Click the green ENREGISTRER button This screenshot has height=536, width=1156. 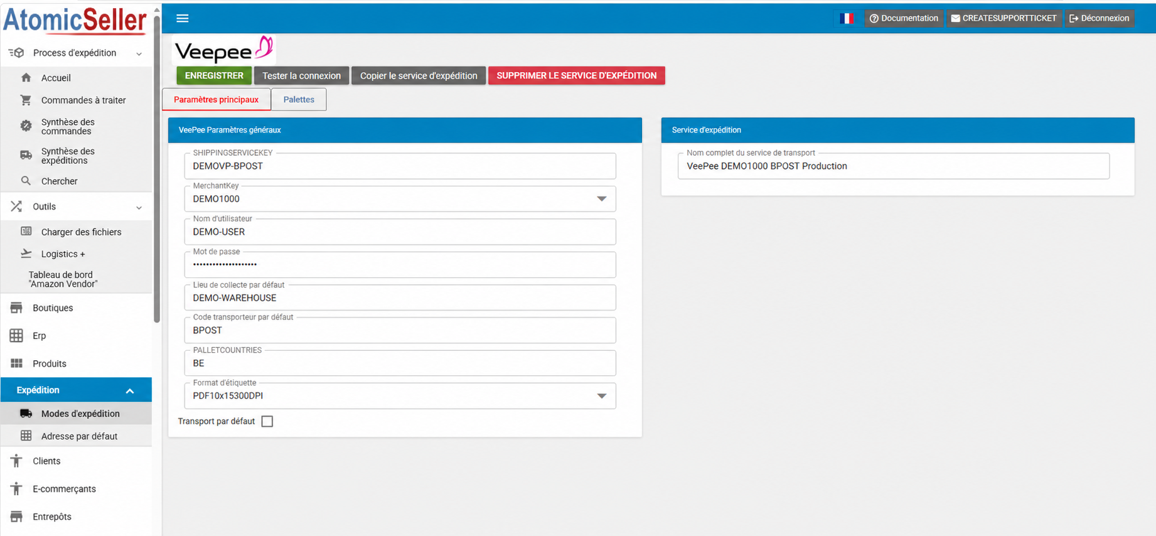coord(214,75)
